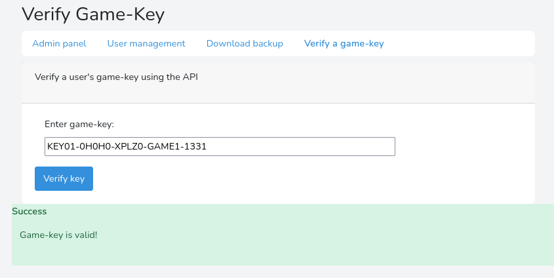
Task: Click the 'Game-key is valid!' message
Action: (x=58, y=234)
